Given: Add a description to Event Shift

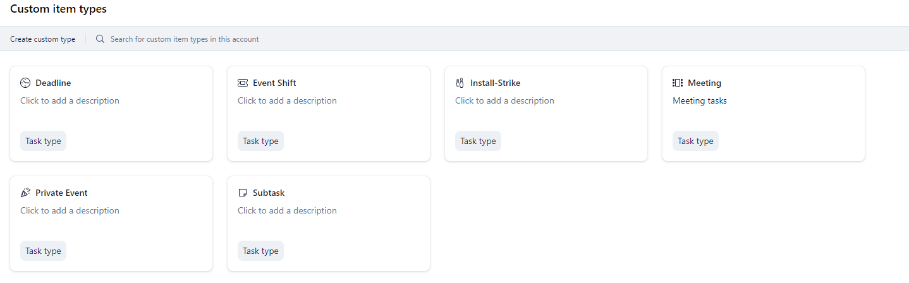Looking at the screenshot, I should coord(287,100).
